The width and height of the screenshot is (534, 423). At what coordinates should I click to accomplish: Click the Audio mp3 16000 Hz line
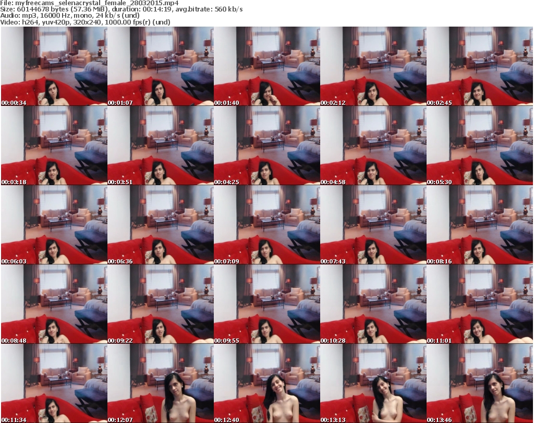pos(70,16)
